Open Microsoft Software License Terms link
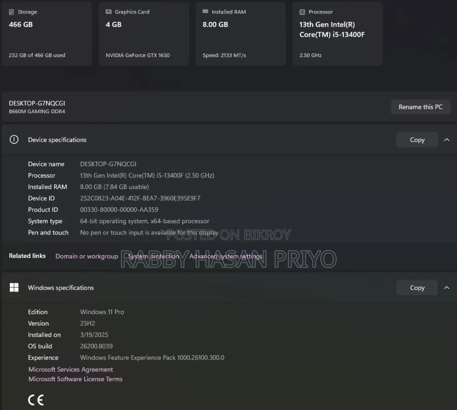The width and height of the screenshot is (457, 410). [75, 379]
